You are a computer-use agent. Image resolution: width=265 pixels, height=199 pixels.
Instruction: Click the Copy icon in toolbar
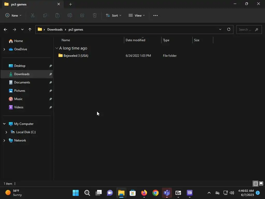point(45,15)
